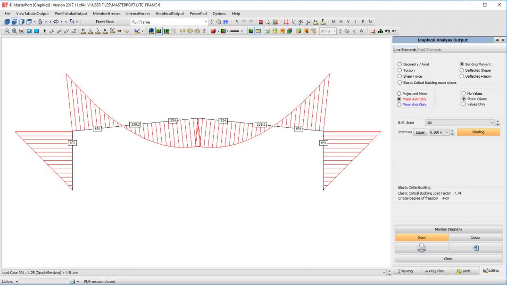Expand the Full Frame view dropdown
507x285 pixels.
pos(206,22)
